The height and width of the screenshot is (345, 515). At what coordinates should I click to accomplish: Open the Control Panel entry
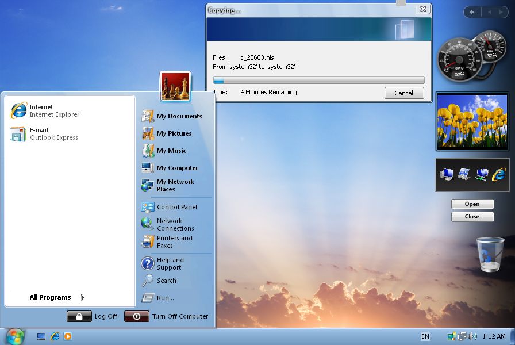tap(169, 207)
